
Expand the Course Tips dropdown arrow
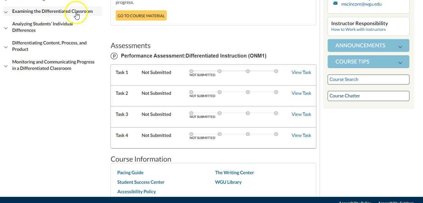(x=400, y=63)
